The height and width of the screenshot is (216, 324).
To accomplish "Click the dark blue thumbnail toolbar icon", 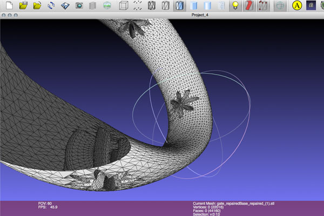I will point(311,5).
